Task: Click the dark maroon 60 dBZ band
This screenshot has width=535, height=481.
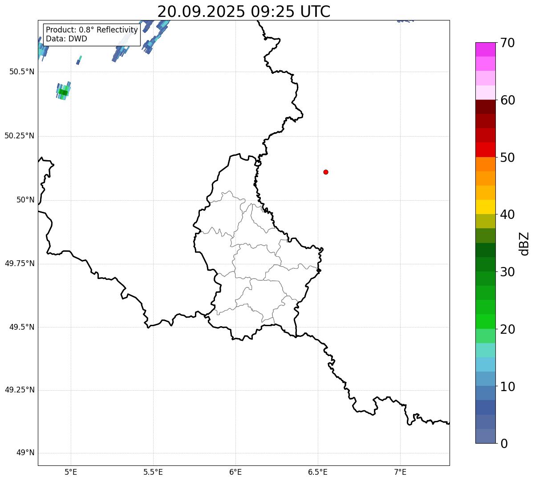Action: 485,107
